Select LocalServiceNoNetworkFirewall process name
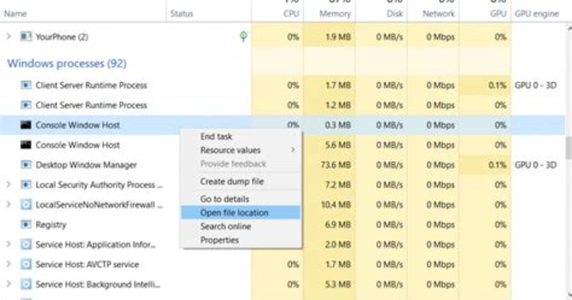 point(99,205)
